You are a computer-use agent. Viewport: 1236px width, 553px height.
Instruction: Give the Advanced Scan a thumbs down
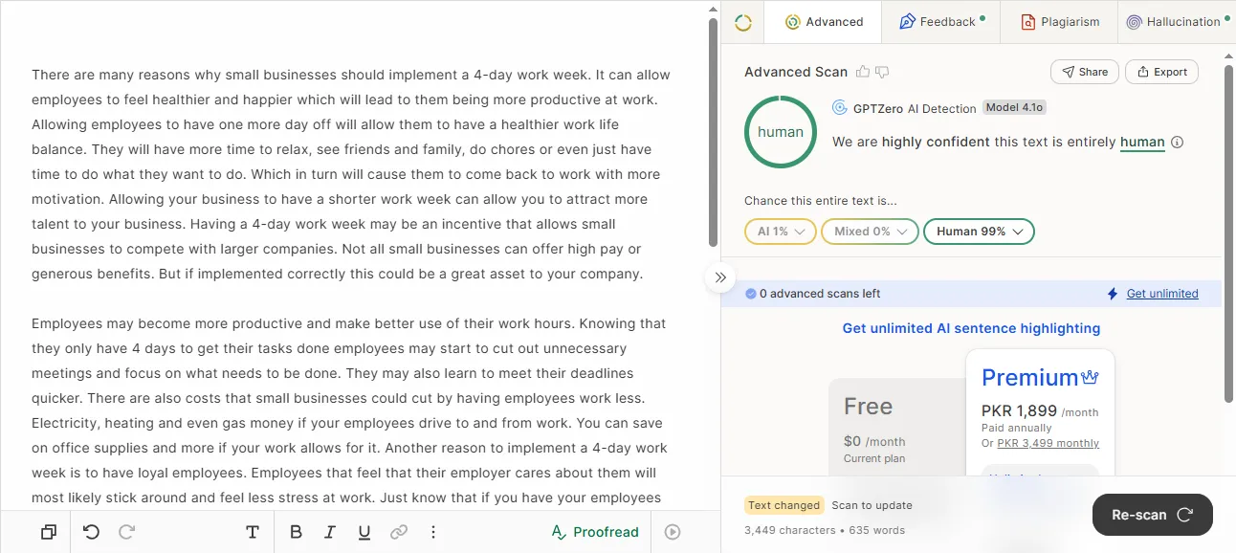[x=882, y=72]
